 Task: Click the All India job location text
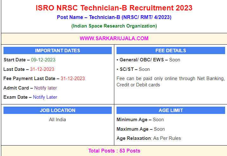click(x=57, y=120)
